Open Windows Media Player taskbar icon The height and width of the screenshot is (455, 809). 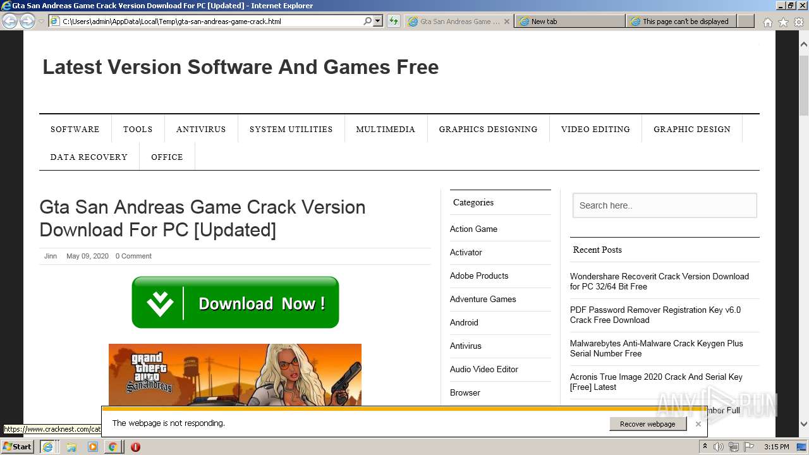point(93,447)
